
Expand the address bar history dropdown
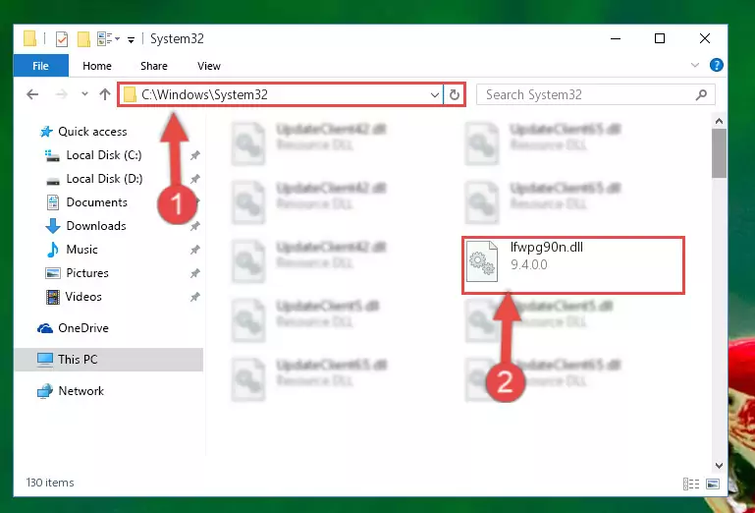click(x=435, y=94)
